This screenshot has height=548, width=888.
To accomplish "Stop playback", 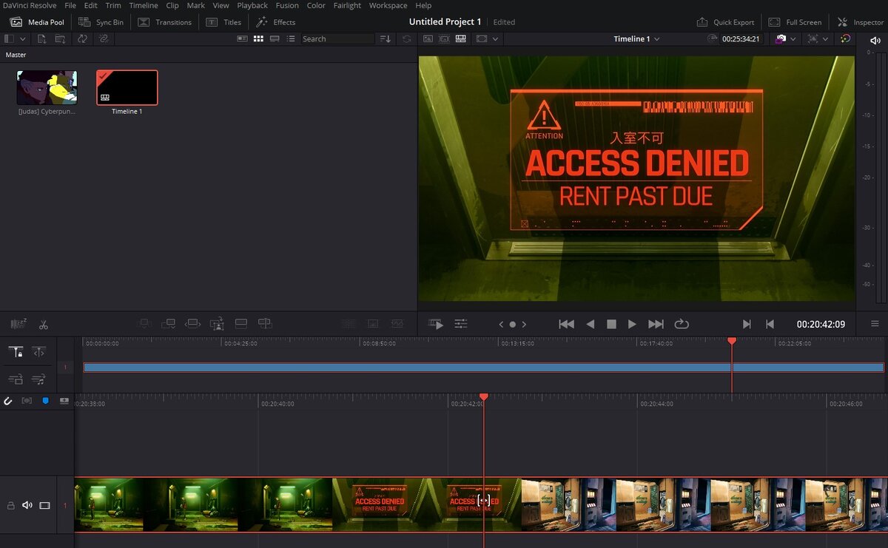I will pyautogui.click(x=611, y=324).
